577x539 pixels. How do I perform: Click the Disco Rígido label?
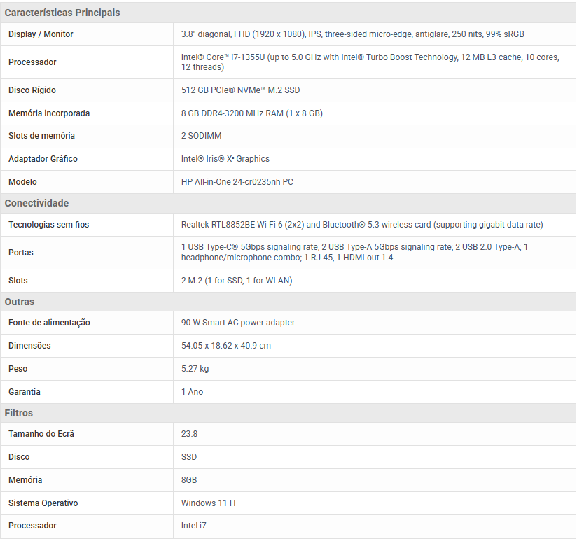[x=32, y=90]
